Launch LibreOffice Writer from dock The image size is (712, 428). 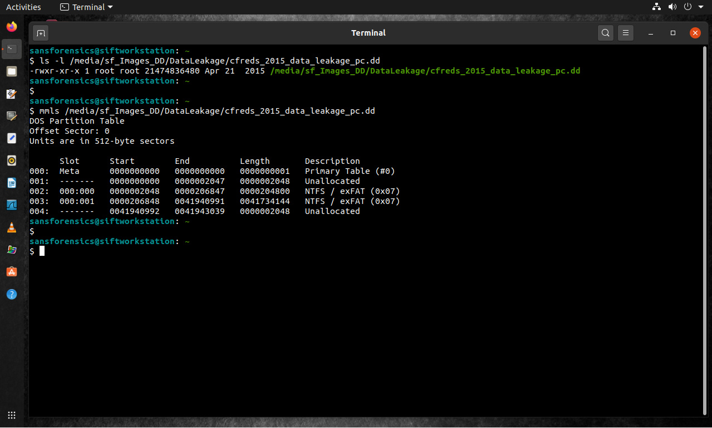[x=12, y=183]
